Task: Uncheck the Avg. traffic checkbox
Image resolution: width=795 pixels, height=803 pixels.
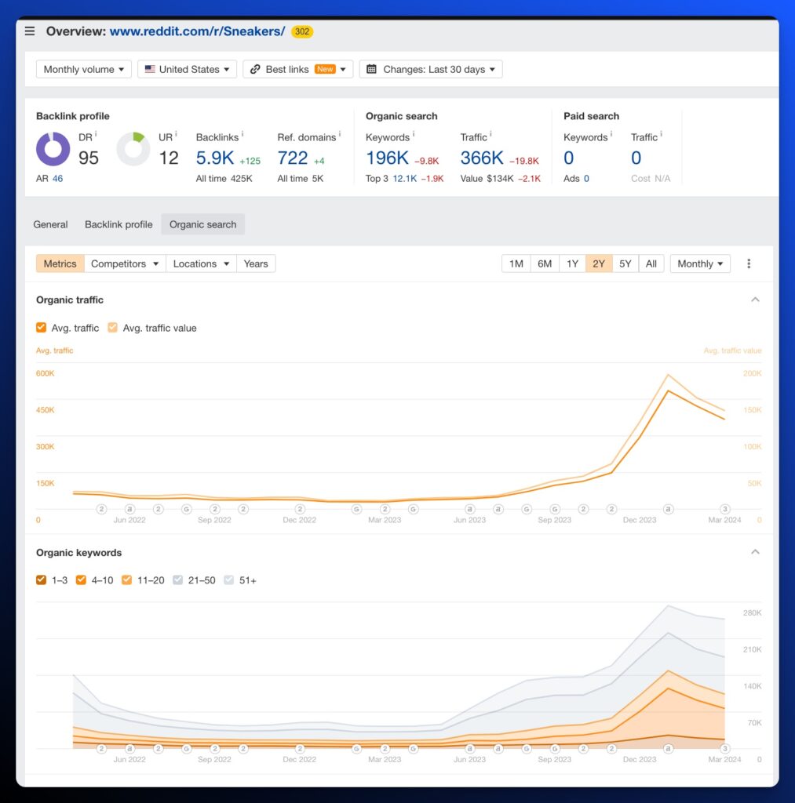Action: click(x=42, y=328)
